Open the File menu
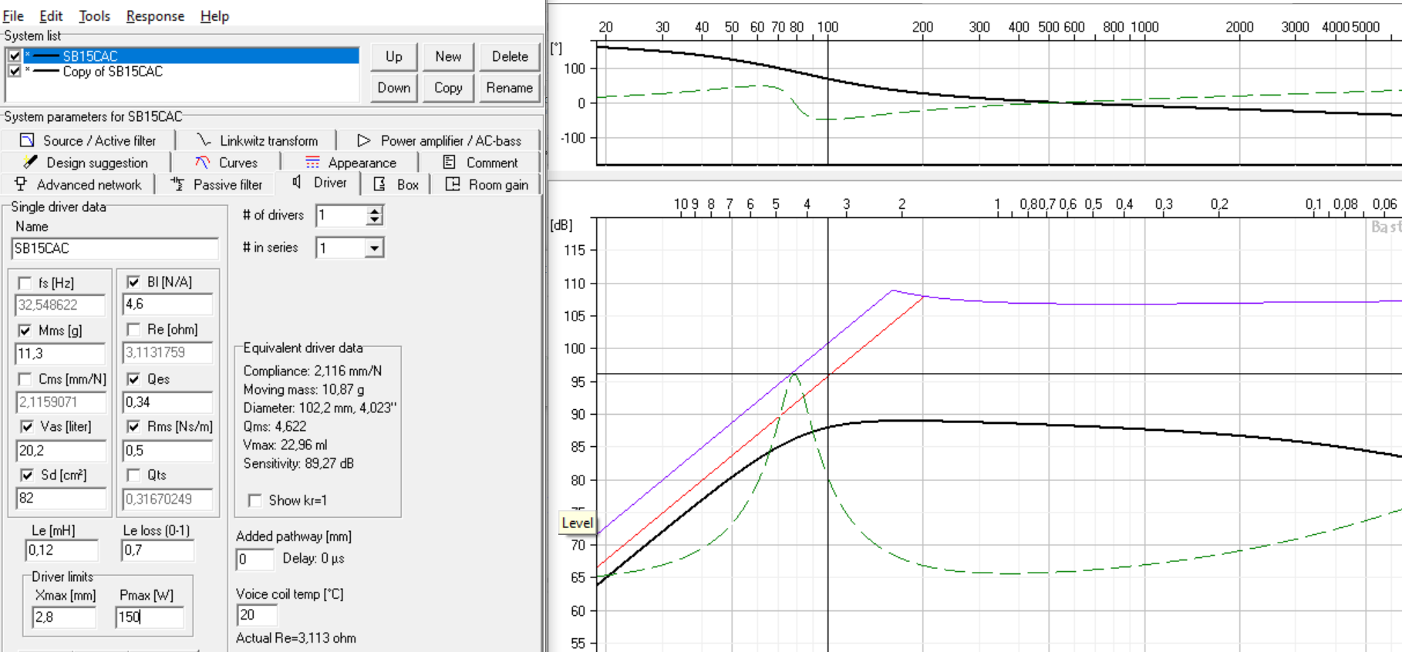Image resolution: width=1402 pixels, height=652 pixels. (13, 15)
